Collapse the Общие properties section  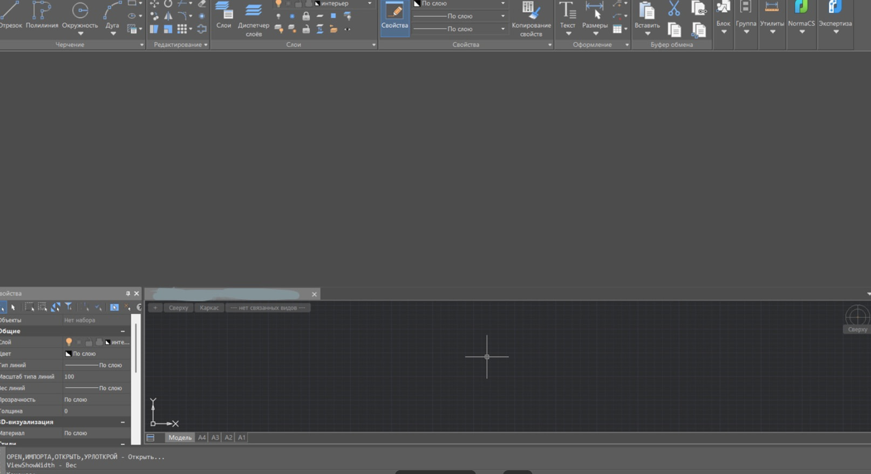[123, 331]
